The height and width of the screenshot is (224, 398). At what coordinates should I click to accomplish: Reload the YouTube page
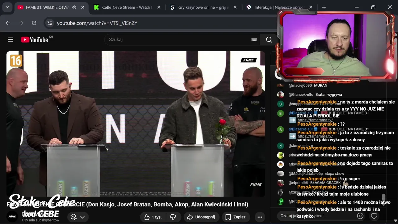(x=34, y=23)
